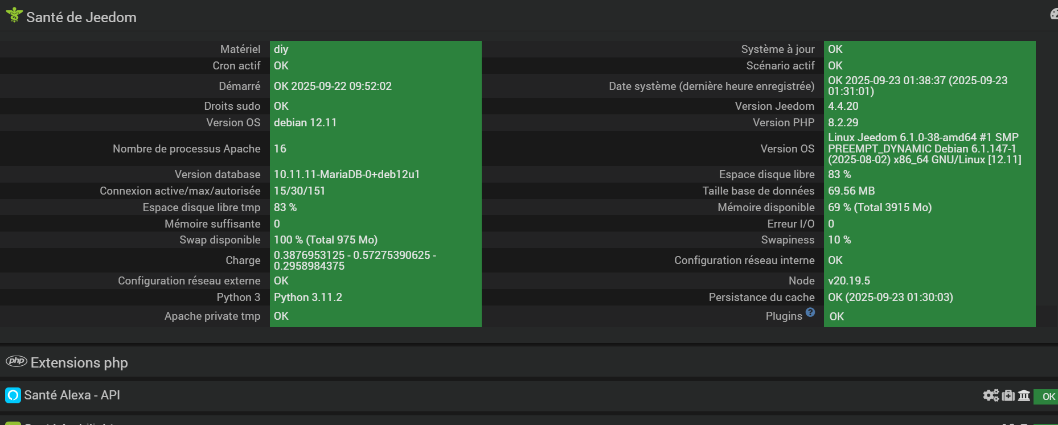This screenshot has height=425, width=1058.
Task: Select the MariaDB database version value
Action: pyautogui.click(x=347, y=174)
